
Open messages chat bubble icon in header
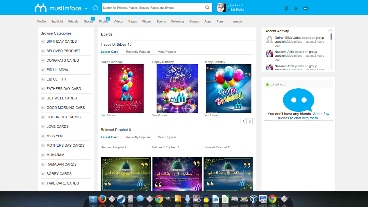305,8
